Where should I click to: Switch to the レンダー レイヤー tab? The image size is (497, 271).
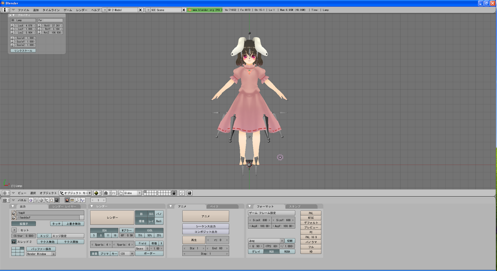(64, 206)
